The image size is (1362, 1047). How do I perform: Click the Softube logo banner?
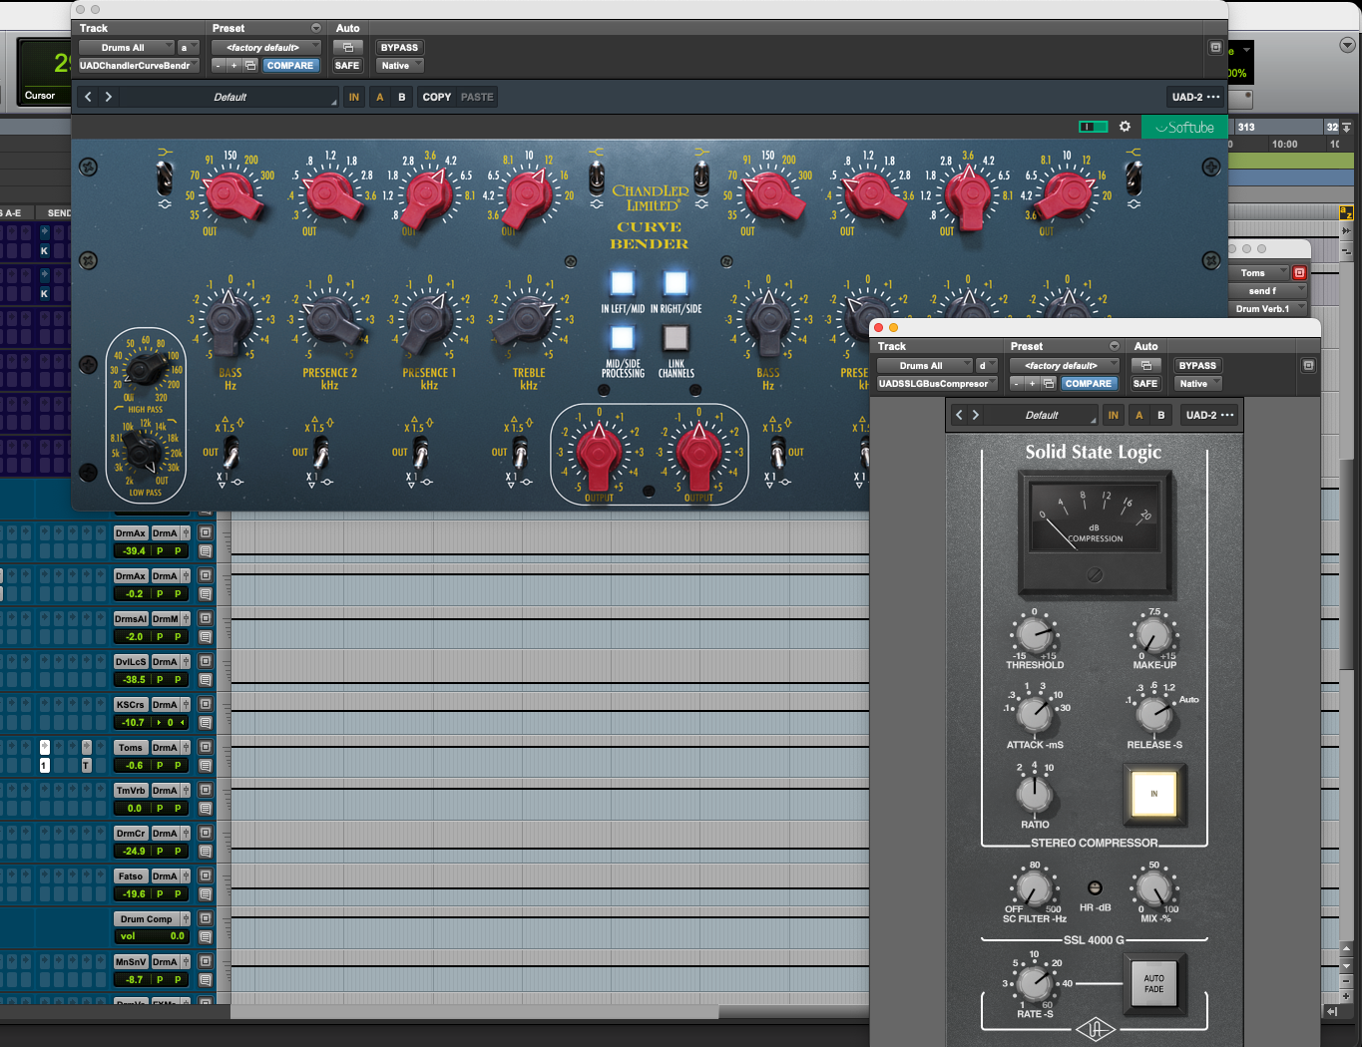tap(1184, 127)
